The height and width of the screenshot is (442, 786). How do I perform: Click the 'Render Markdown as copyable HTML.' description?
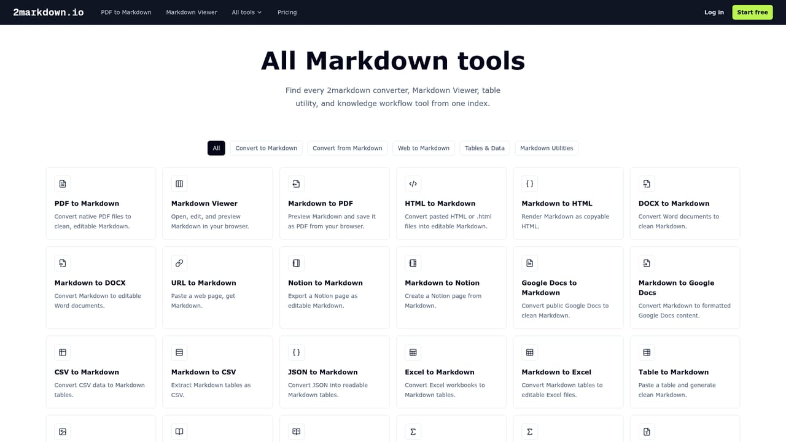click(566, 221)
